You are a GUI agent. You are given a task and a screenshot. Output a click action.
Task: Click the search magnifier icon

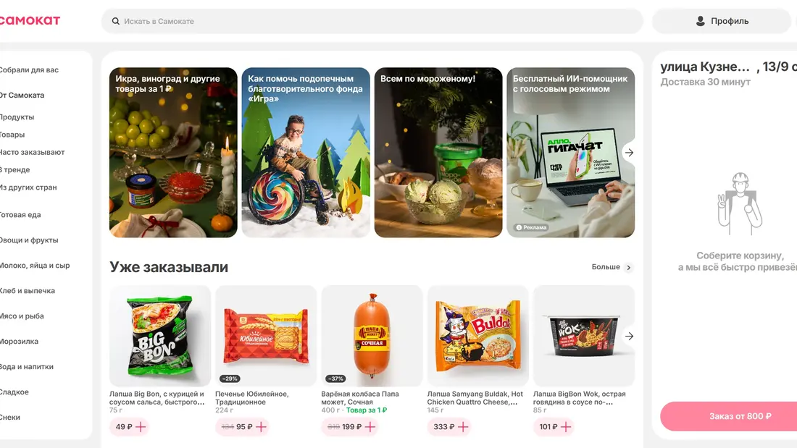116,21
